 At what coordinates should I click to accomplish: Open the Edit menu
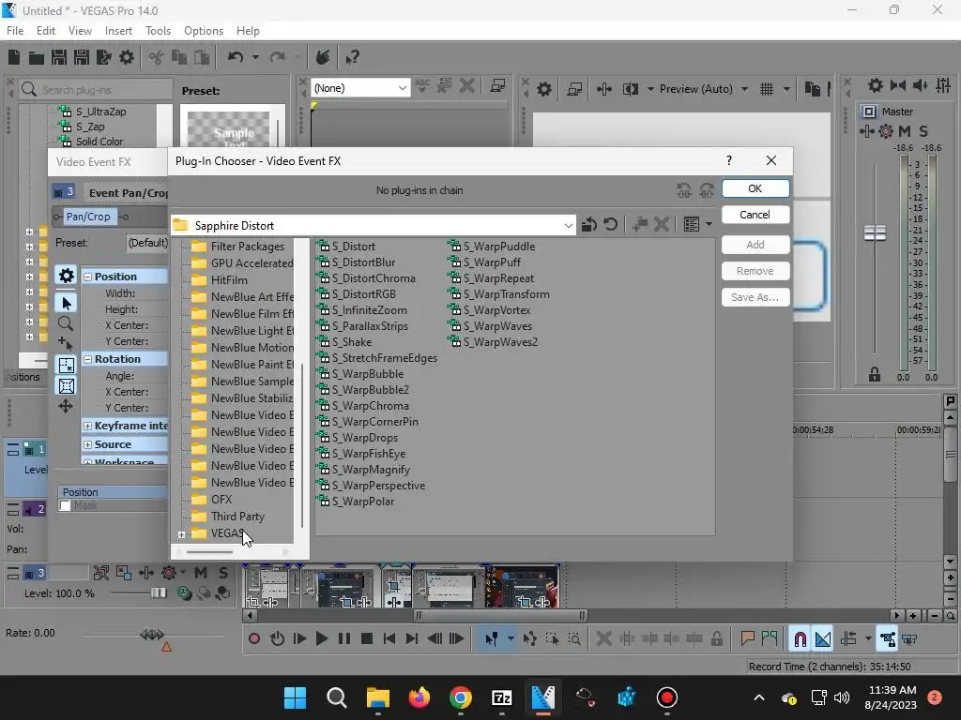pyautogui.click(x=46, y=31)
